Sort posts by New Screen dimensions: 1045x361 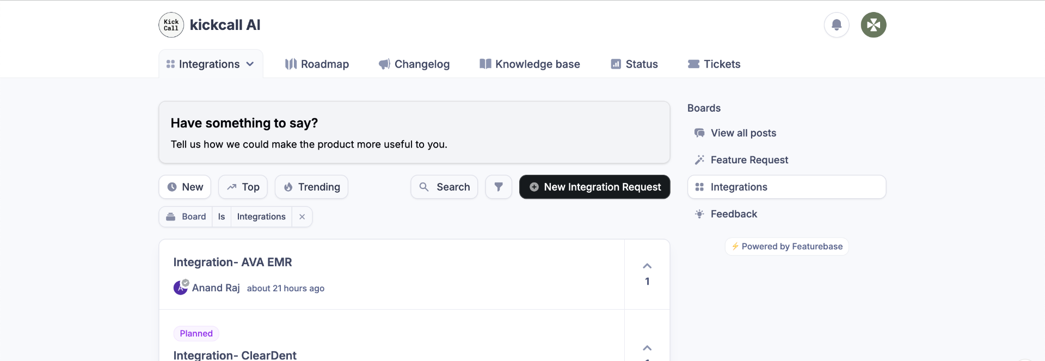pyautogui.click(x=185, y=187)
